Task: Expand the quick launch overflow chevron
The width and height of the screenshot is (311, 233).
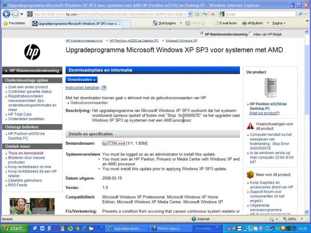Action: point(102,227)
